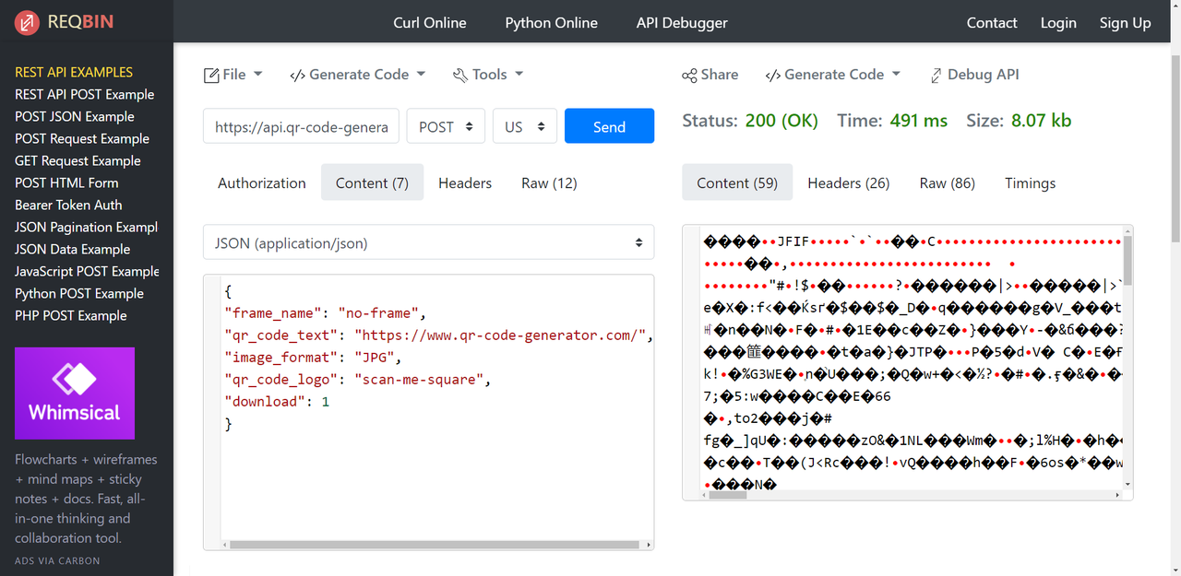Click the response content vertical scrollbar

pos(1127,258)
